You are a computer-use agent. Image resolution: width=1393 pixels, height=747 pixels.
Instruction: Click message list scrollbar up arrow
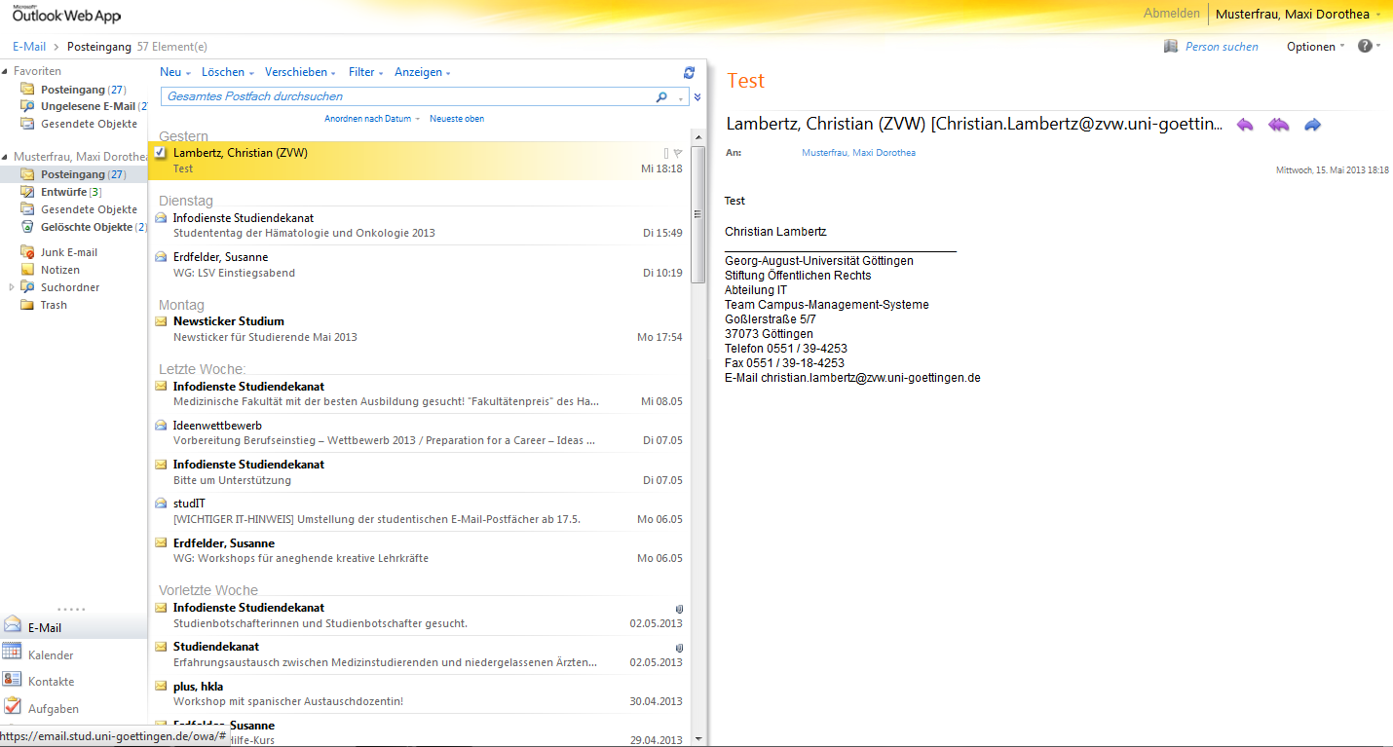pyautogui.click(x=697, y=135)
